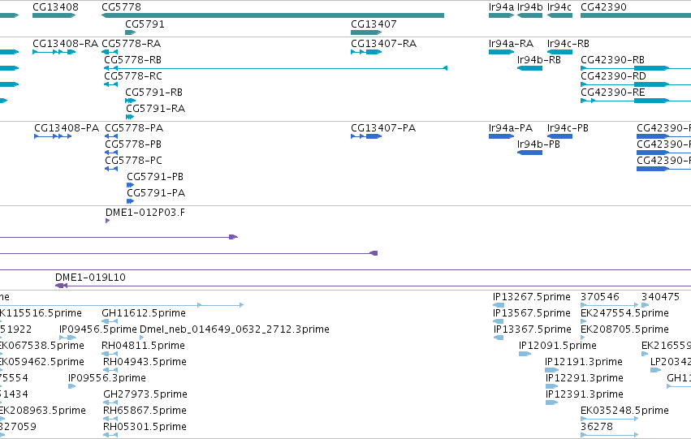Click the Ir94b gene feature
The width and height of the screenshot is (691, 439).
tap(529, 15)
